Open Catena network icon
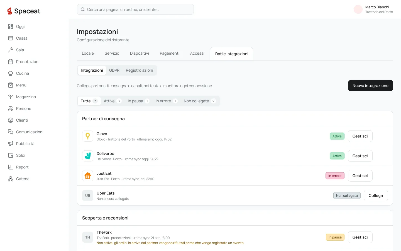Screen dimensions: 401x251 pos(11,179)
